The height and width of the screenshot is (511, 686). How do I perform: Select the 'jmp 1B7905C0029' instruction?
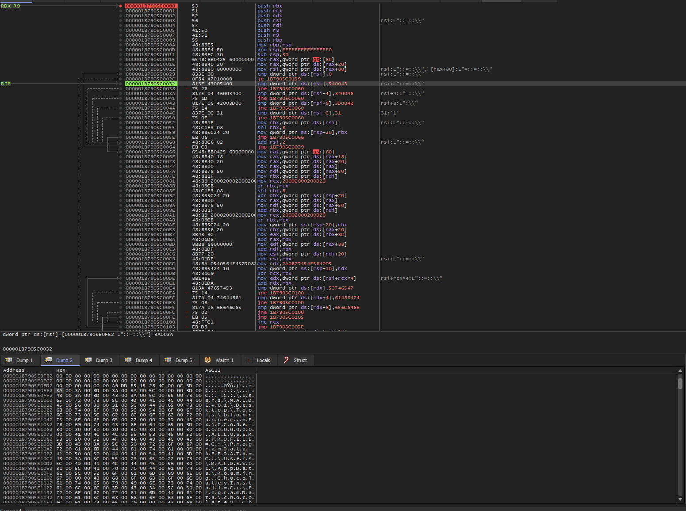pyautogui.click(x=280, y=147)
